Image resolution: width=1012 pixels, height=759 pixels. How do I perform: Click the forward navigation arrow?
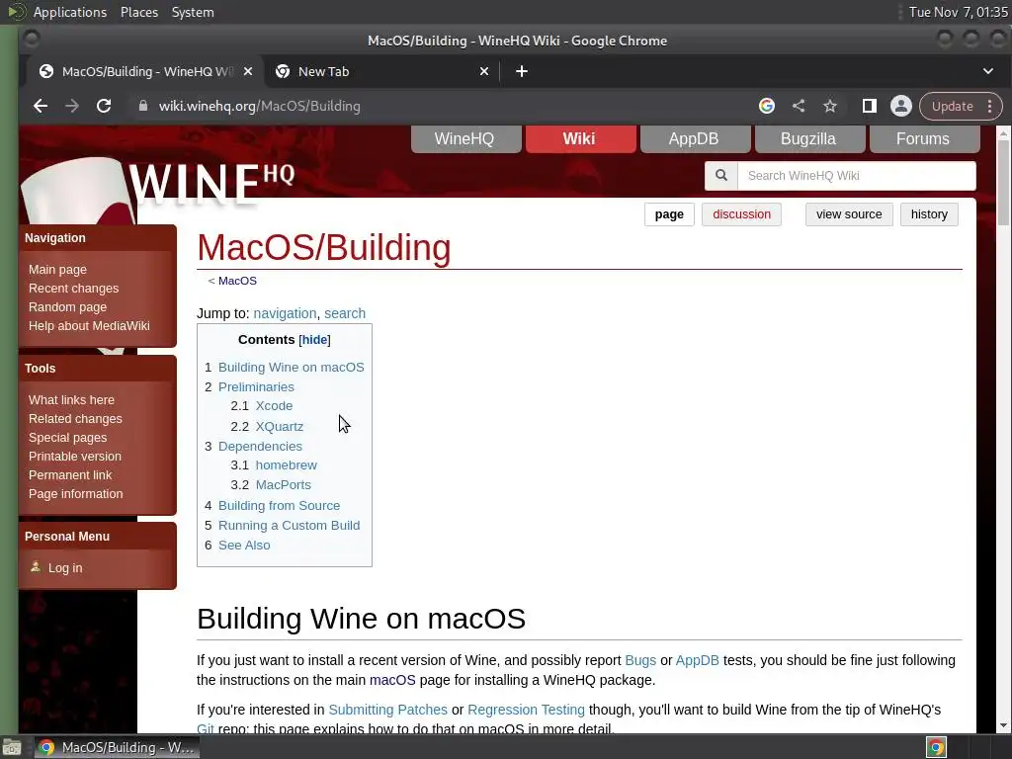[x=71, y=106]
